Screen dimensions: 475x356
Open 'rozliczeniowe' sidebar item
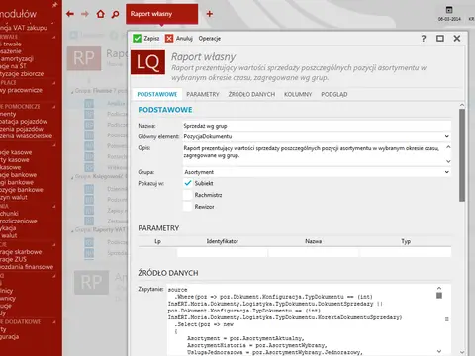point(19,221)
